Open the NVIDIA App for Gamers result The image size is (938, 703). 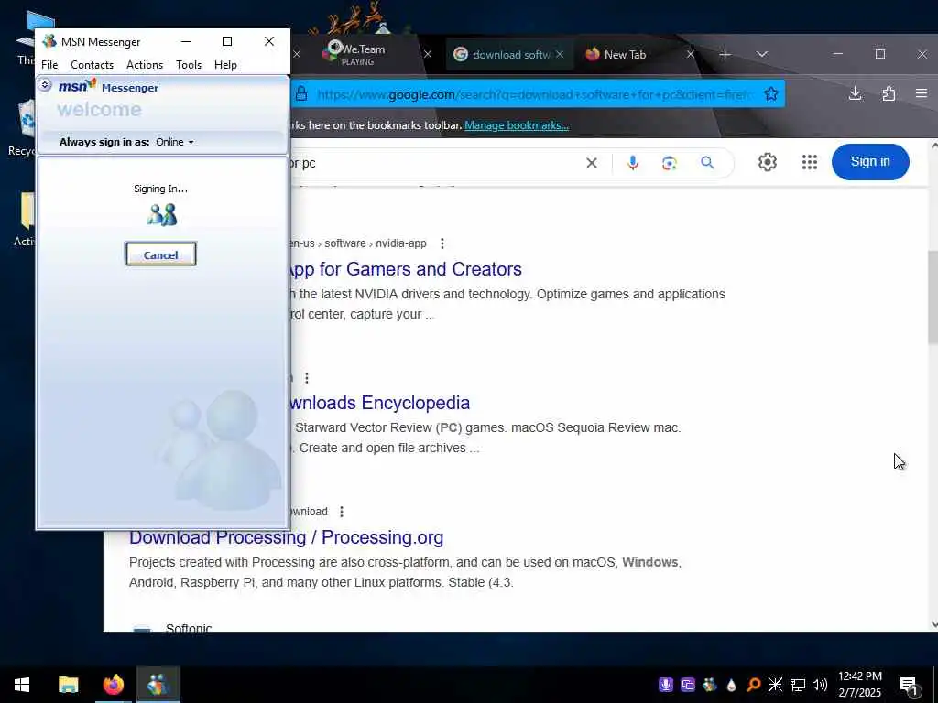(406, 269)
